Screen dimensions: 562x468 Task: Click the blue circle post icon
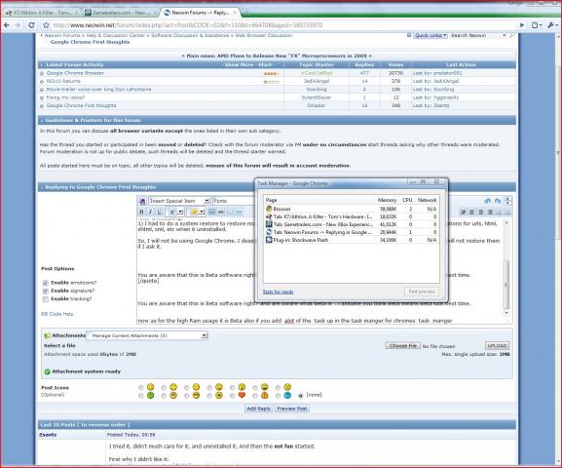(x=287, y=395)
